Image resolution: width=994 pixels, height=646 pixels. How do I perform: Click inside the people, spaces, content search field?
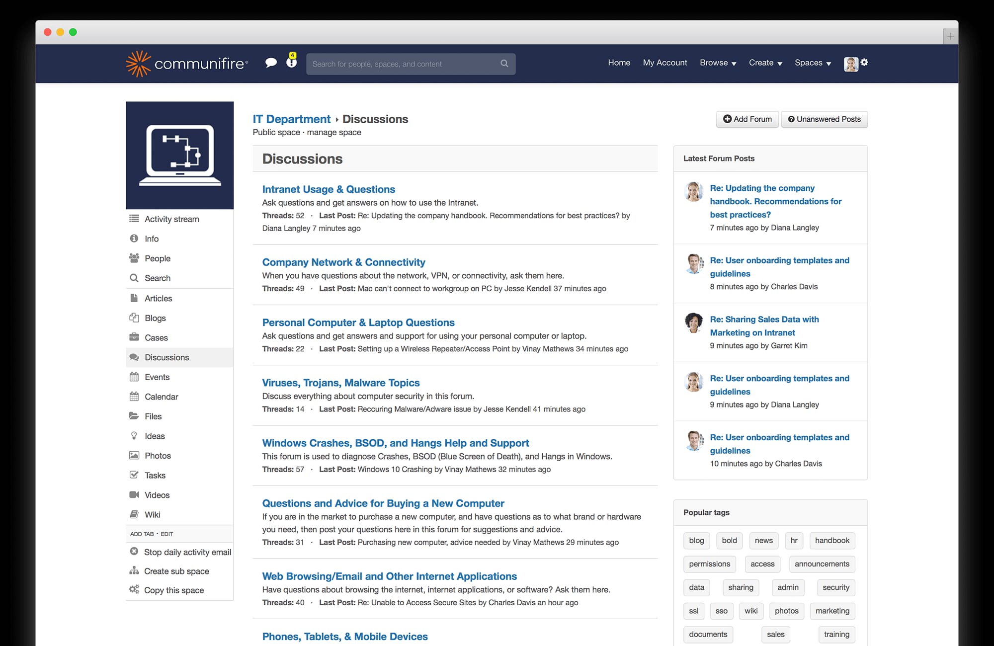pyautogui.click(x=411, y=64)
